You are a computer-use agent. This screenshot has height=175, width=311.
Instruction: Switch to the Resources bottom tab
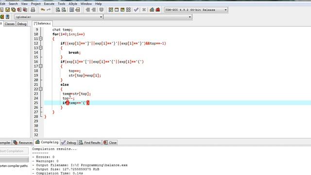click(x=23, y=142)
